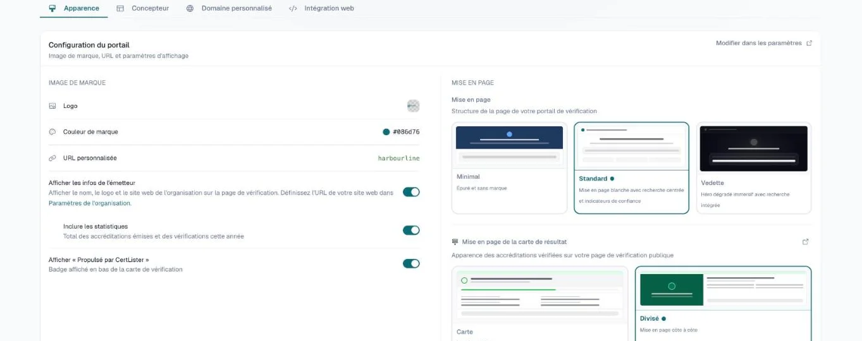Screen dimensions: 862x341
Task: Toggle Afficher les infos de l'émetteur
Action: point(411,192)
